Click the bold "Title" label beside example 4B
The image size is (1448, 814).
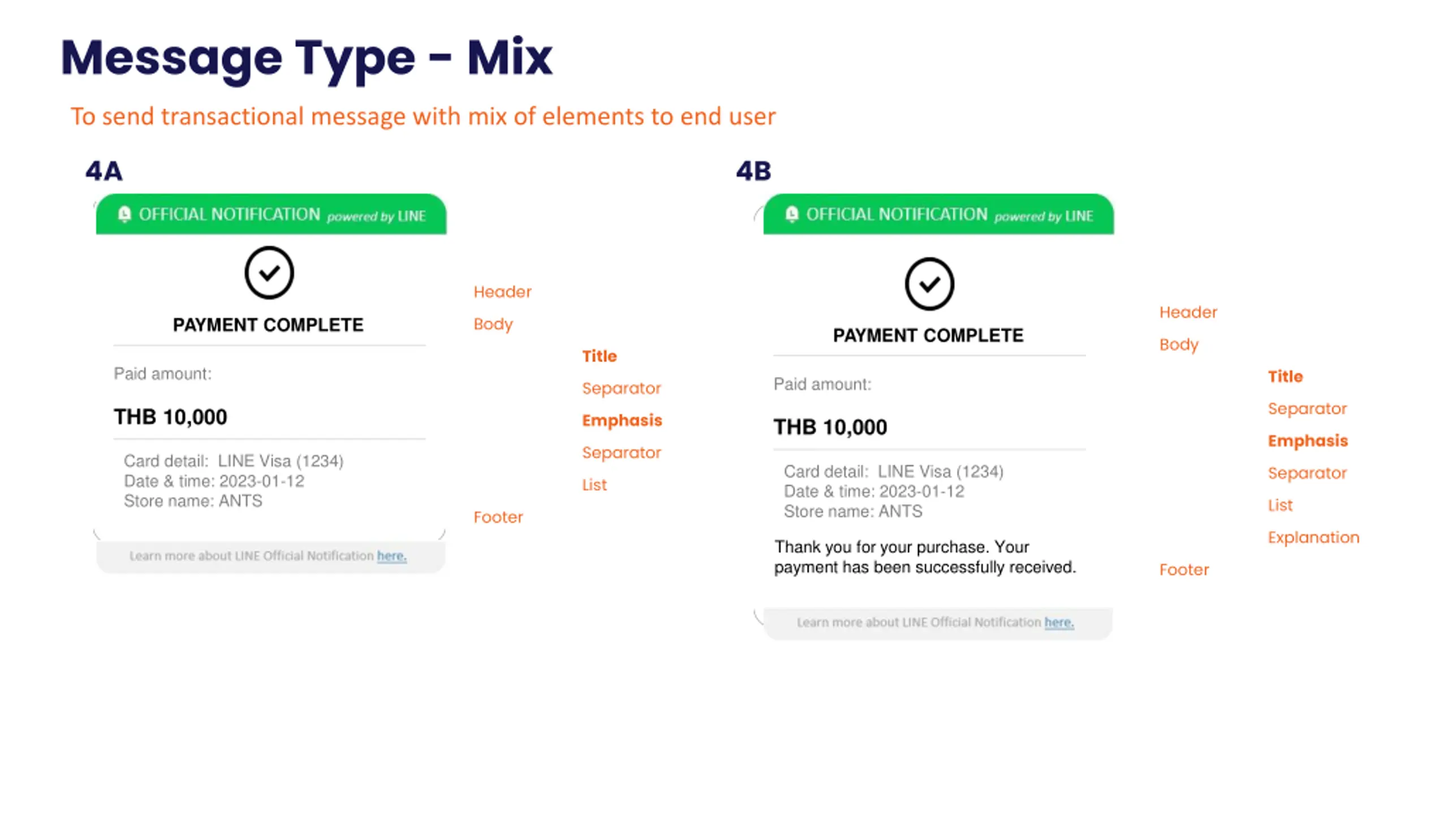tap(1285, 376)
